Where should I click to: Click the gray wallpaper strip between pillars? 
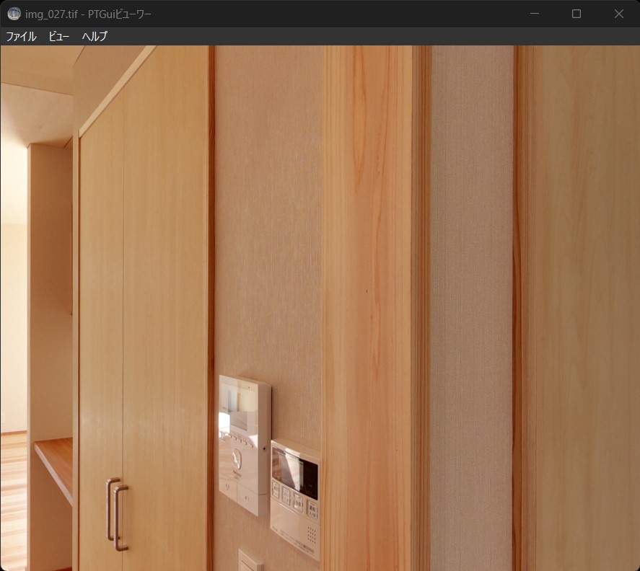tap(472, 288)
